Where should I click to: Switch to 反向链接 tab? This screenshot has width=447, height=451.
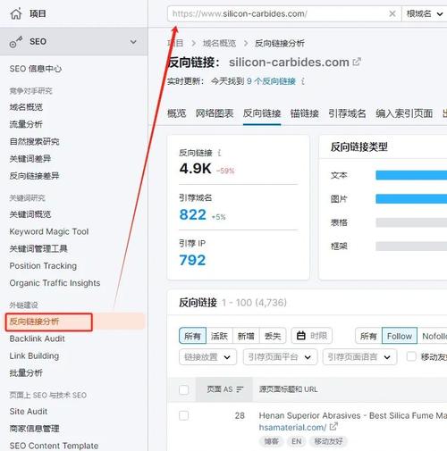(x=262, y=113)
